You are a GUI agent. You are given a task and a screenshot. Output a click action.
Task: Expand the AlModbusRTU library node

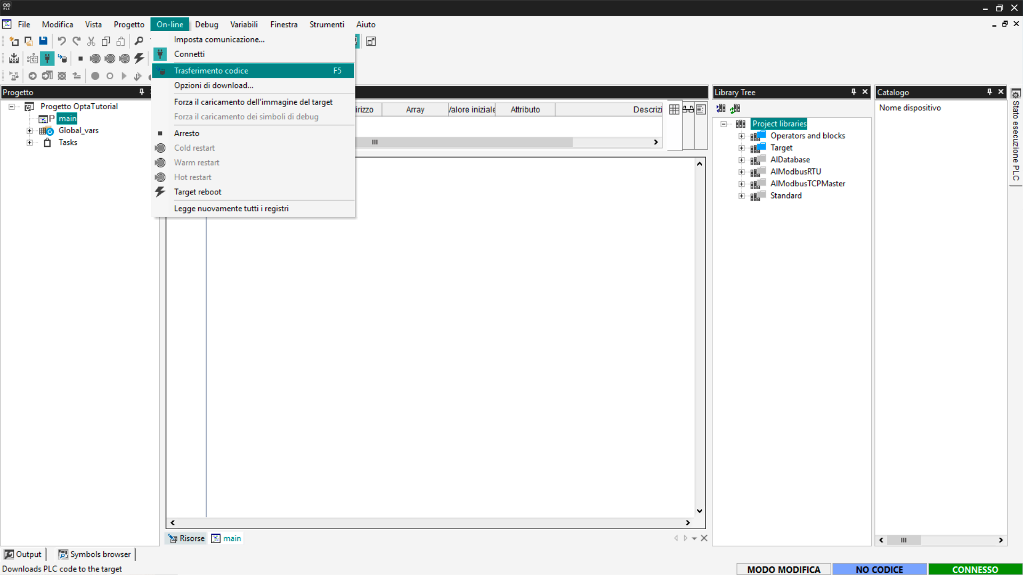click(x=741, y=172)
